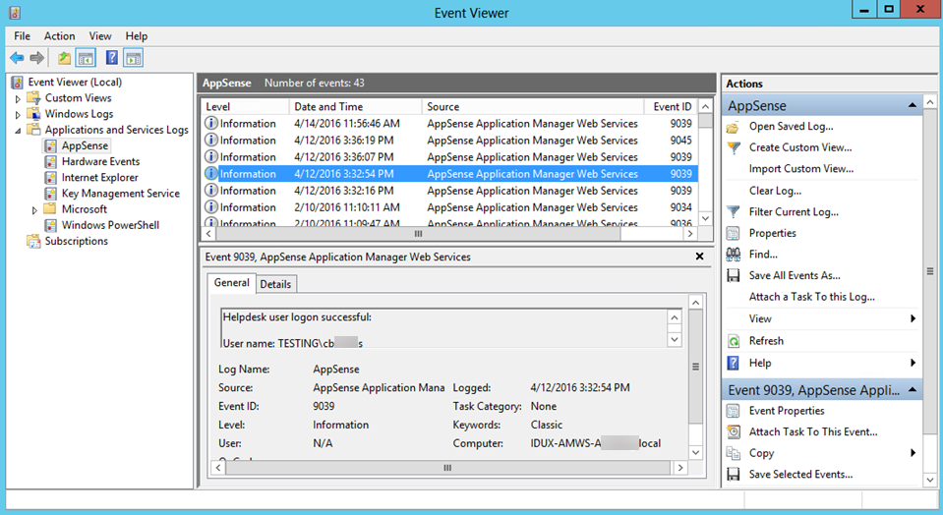Select the 4/14/2016 11:56:46 AM event row
This screenshot has width=943, height=515.
(x=347, y=124)
